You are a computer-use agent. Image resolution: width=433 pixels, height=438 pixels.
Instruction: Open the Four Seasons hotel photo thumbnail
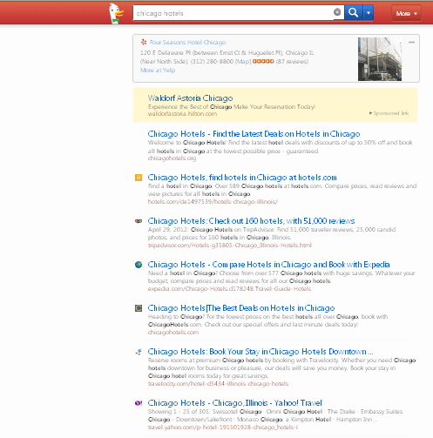tap(380, 59)
